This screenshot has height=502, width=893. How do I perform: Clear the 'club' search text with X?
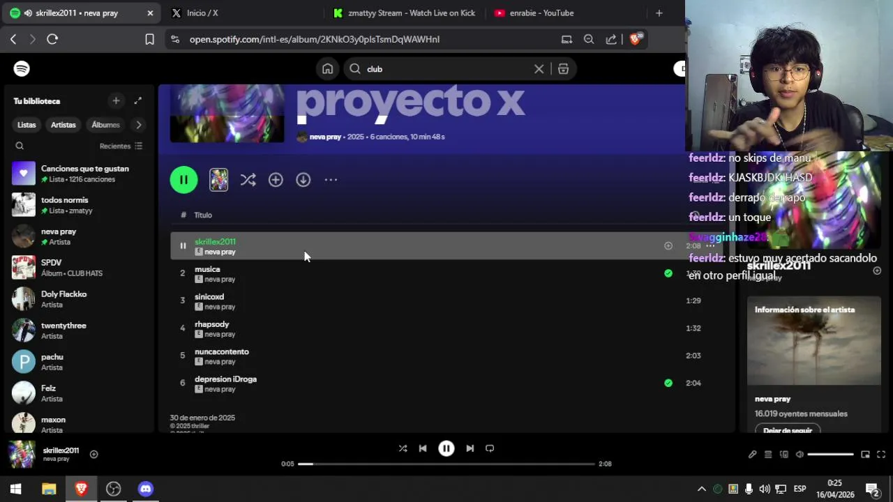click(x=539, y=69)
